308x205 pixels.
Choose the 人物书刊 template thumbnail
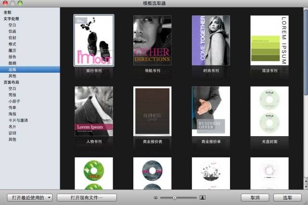point(94,111)
